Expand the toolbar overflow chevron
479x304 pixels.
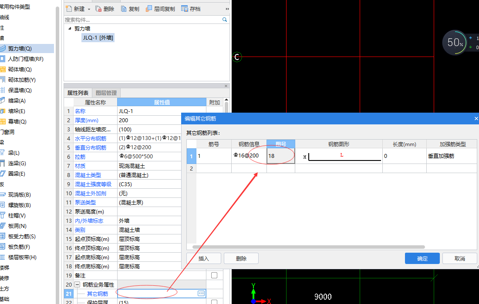pos(227,9)
